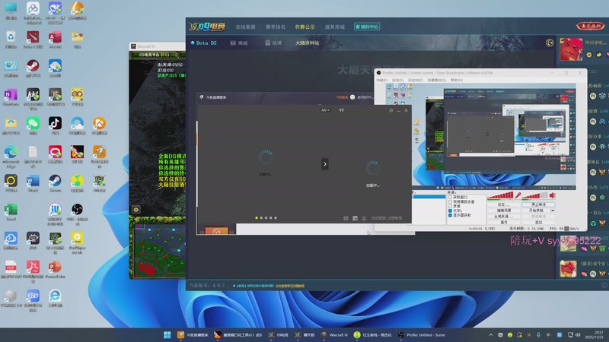The image size is (609, 342).
Task: Open the 场景集合(S) menu in OBS
Action: [x=436, y=81]
